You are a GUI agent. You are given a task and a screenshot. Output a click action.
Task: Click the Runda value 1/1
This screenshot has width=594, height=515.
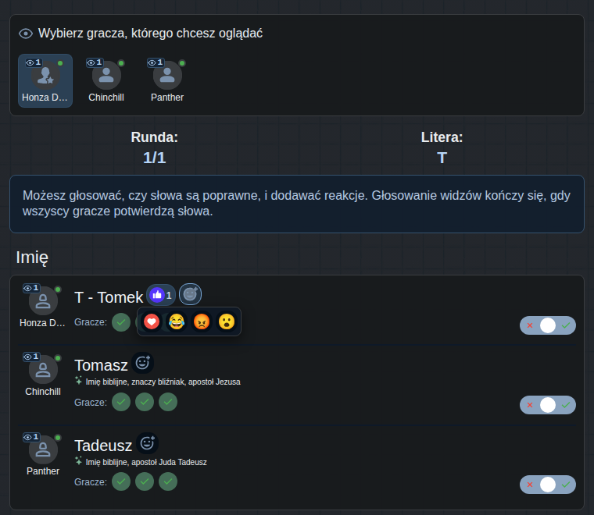coord(154,158)
